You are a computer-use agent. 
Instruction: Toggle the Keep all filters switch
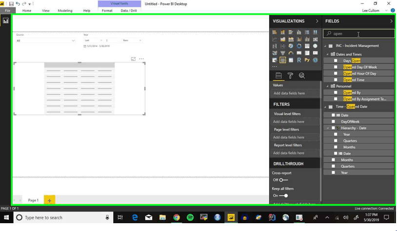click(283, 195)
